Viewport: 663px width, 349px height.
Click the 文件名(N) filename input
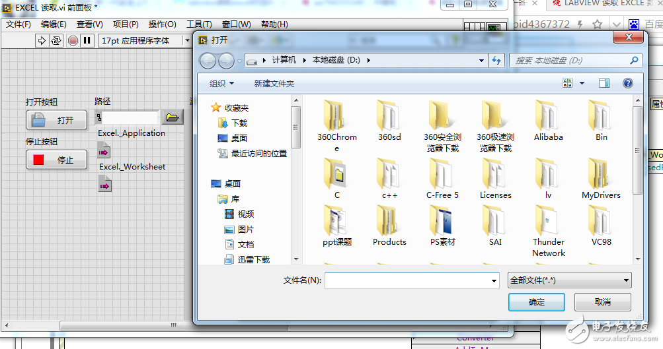(412, 280)
